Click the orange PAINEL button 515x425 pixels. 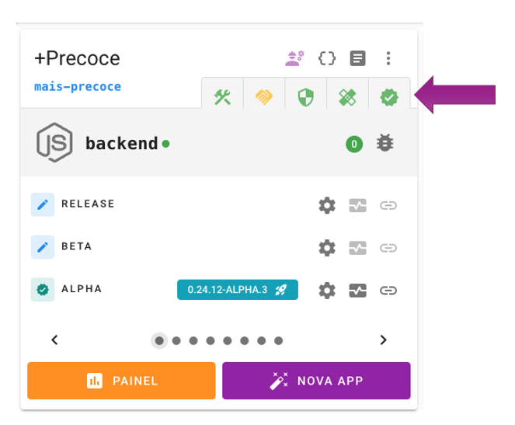click(x=121, y=381)
